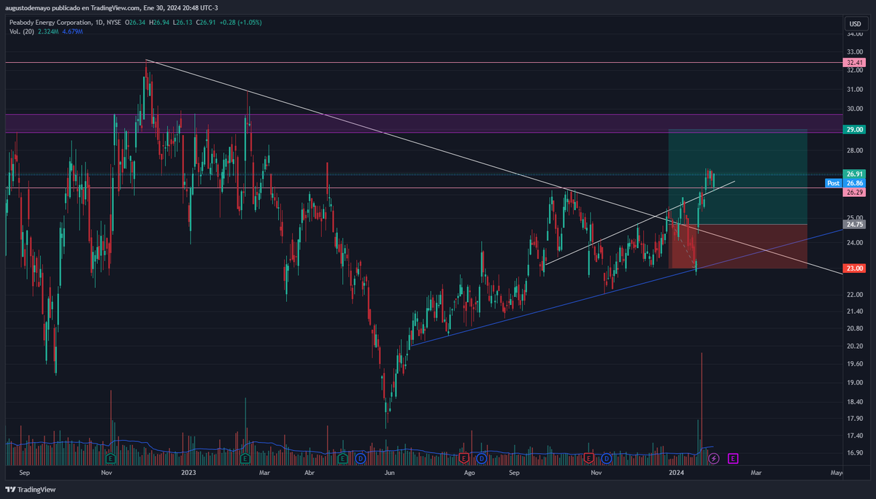Click the Ago label on the time axis
Screen dimensions: 876x499
point(469,473)
